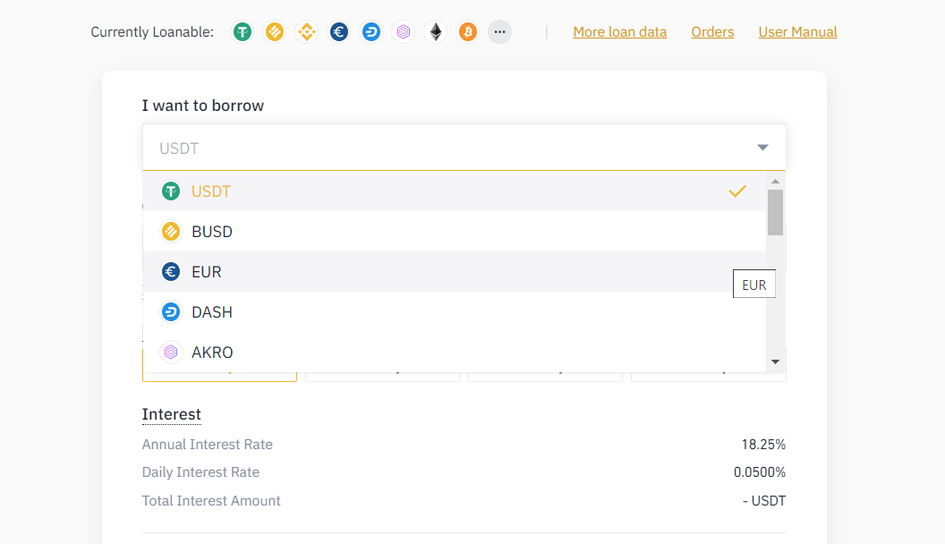Click the underlined Interest heading
The height and width of the screenshot is (544, 945).
(171, 414)
